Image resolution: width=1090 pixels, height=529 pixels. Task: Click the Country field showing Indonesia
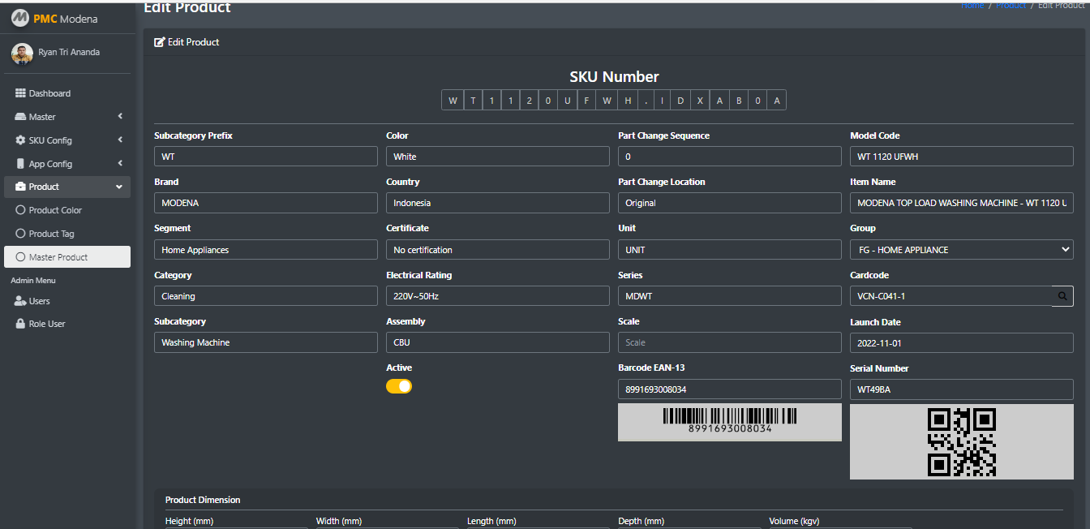(498, 203)
